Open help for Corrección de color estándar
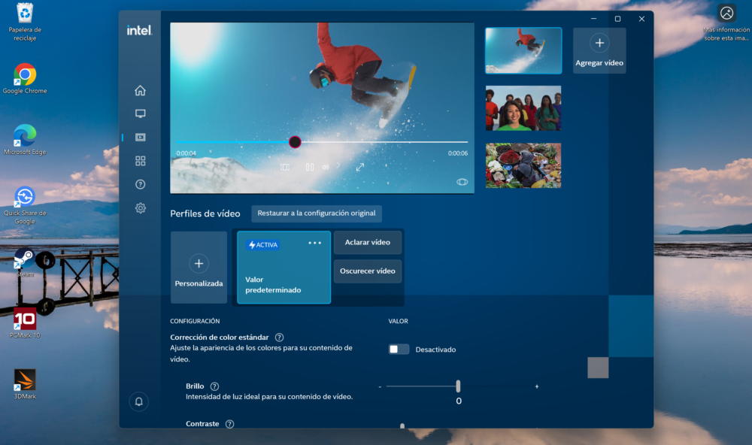752x445 pixels. coord(279,337)
